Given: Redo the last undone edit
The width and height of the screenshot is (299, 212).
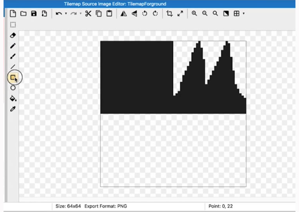Looking at the screenshot, I should 74,14.
